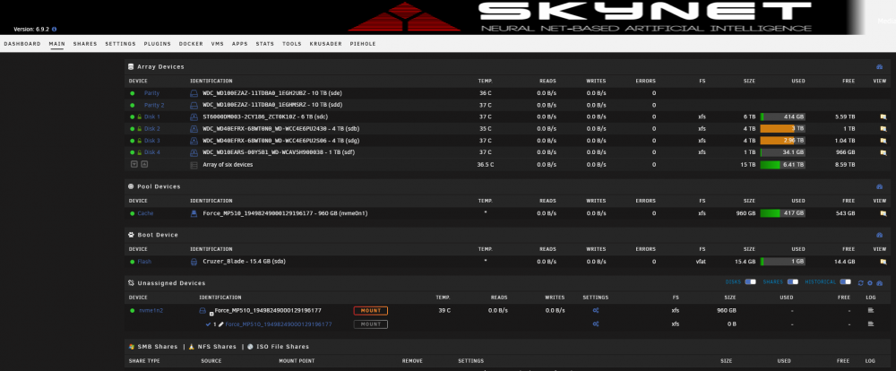Click the Disk 1 drive icon beside ST6000DM003
896x371 pixels.
pos(194,116)
